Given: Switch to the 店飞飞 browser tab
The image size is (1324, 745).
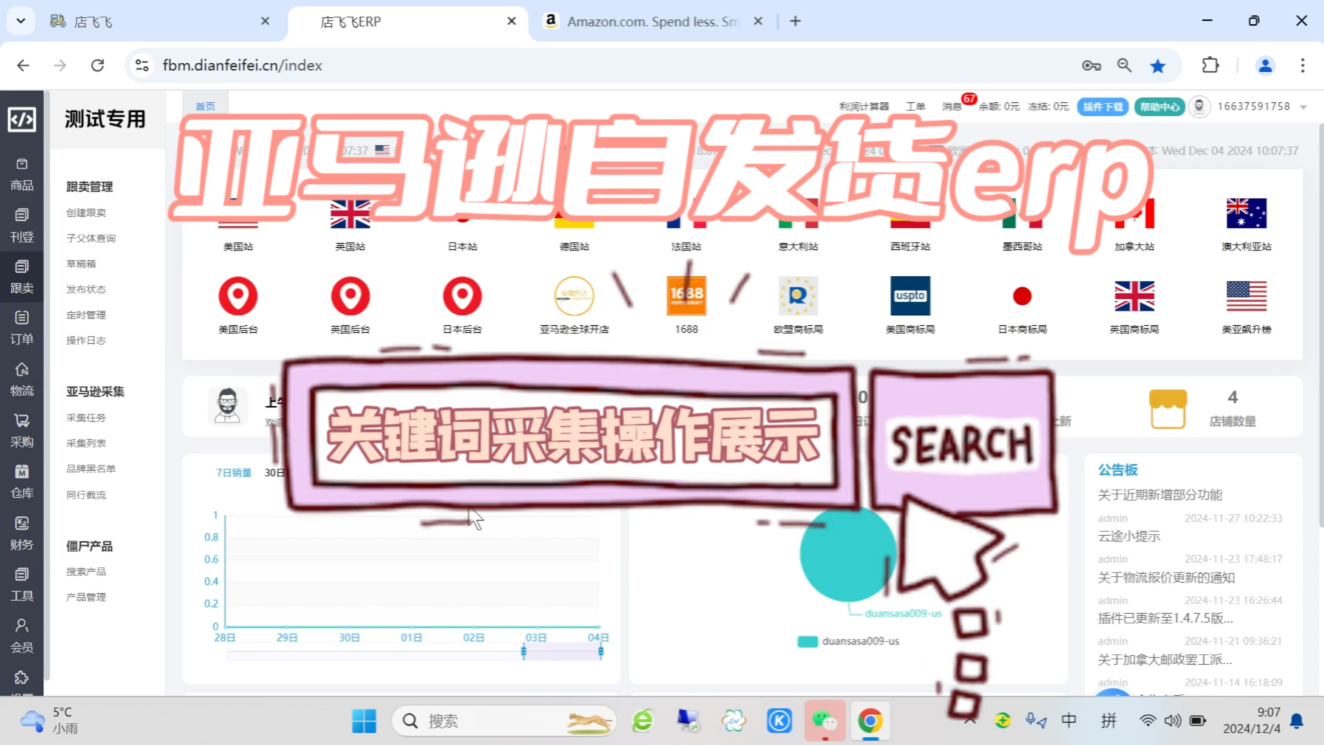Looking at the screenshot, I should (x=160, y=21).
